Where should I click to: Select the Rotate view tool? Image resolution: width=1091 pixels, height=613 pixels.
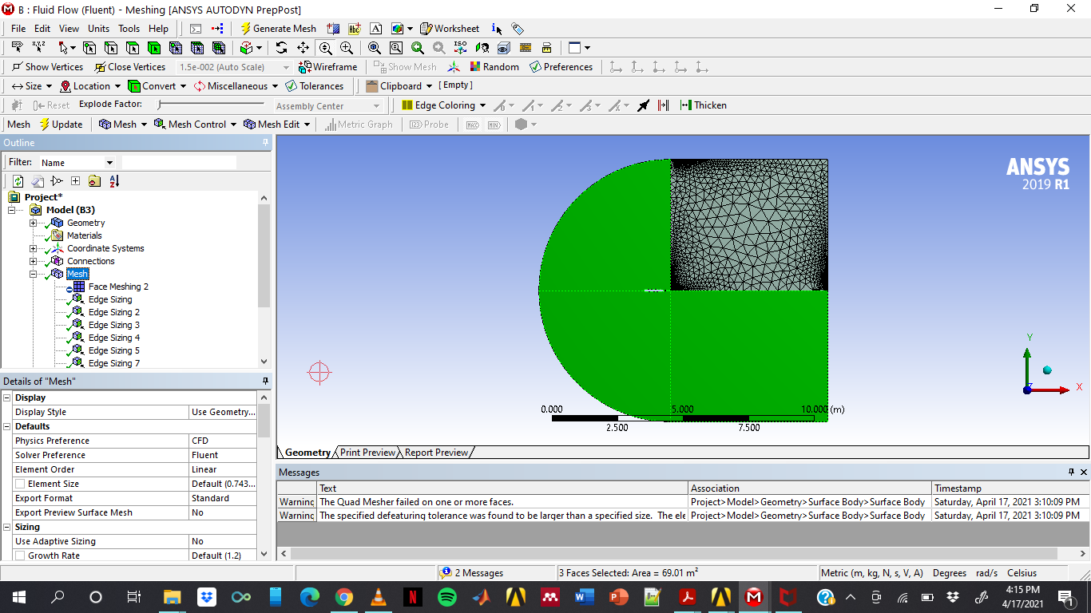[x=281, y=48]
